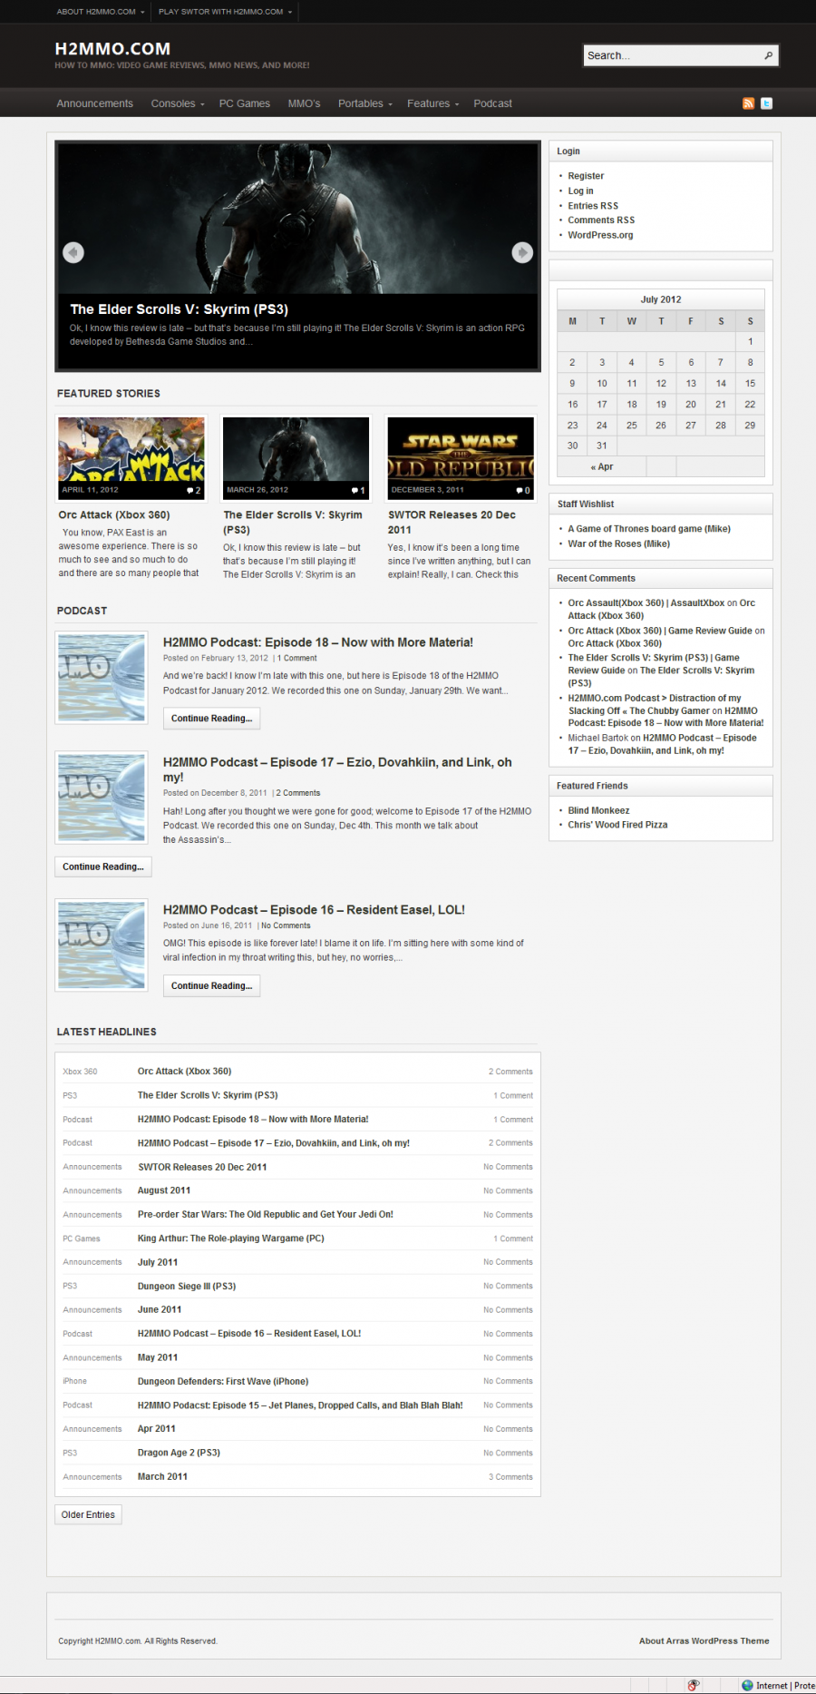The height and width of the screenshot is (1694, 816).
Task: Open Podcast Episode 18 title link
Action: pyautogui.click(x=318, y=642)
